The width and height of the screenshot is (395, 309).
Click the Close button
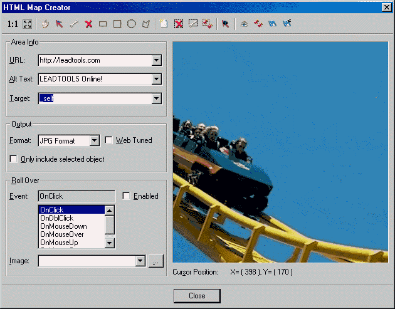pos(197,296)
